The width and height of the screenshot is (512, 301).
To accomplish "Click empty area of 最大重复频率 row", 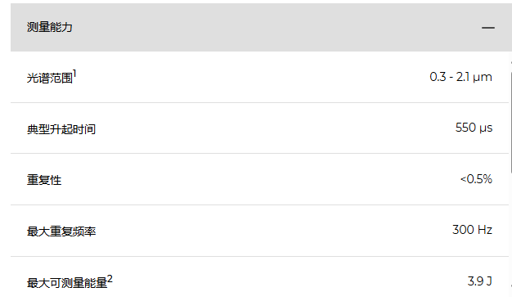I will click(259, 231).
